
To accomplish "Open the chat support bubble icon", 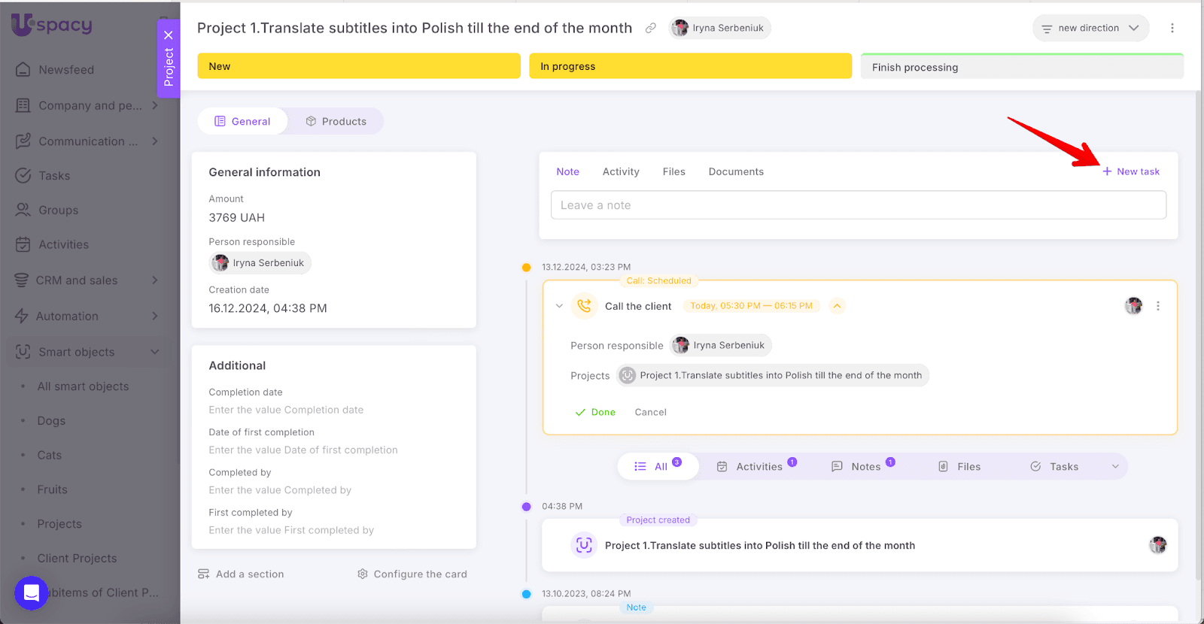I will 31,593.
